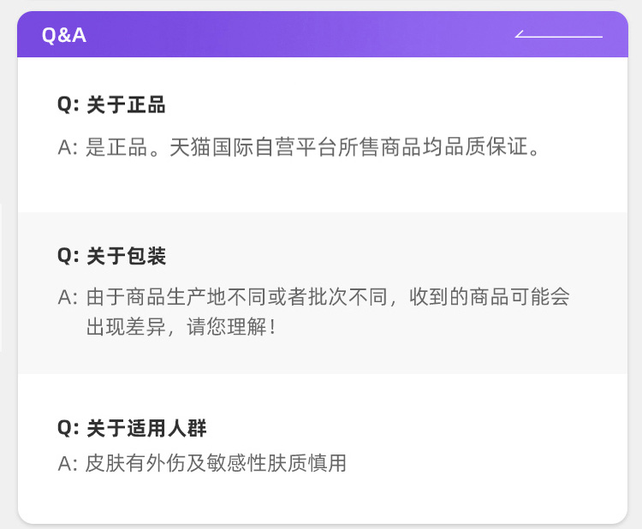Click the answer 皮肤有外伤及敏感性肤质慎用
642x529 pixels.
[x=216, y=464]
